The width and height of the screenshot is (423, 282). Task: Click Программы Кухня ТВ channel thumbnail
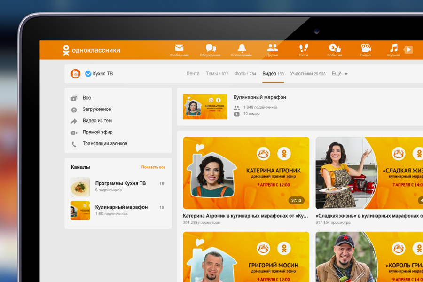(x=80, y=187)
